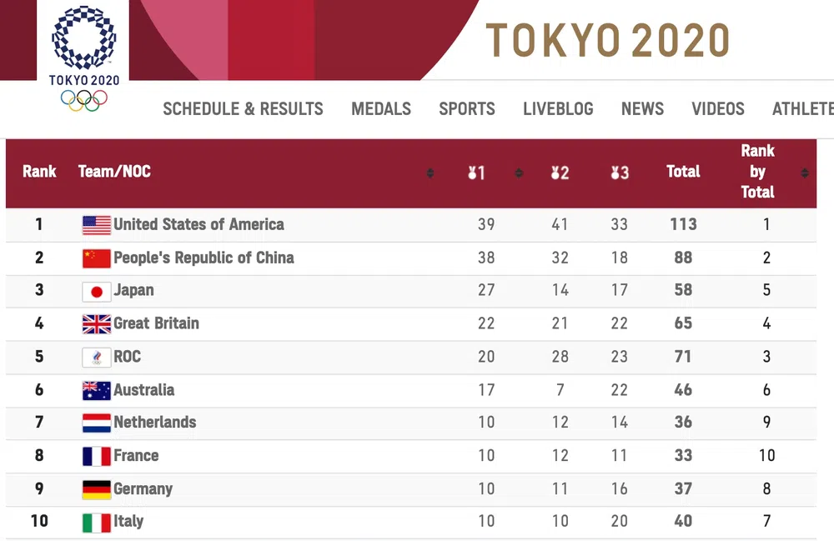Image resolution: width=834 pixels, height=541 pixels.
Task: Click the Italy flag icon
Action: pyautogui.click(x=96, y=523)
